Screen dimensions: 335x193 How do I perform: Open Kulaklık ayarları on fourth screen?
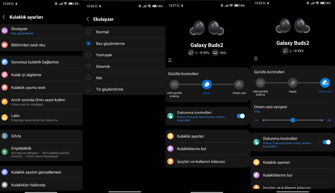(x=293, y=162)
